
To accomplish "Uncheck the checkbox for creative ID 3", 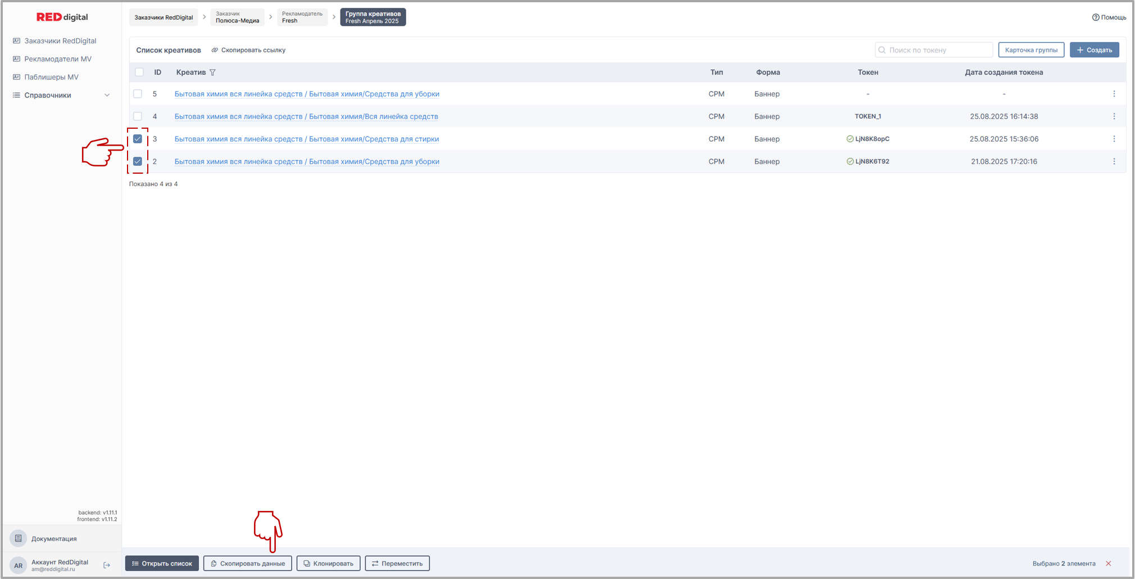I will click(x=138, y=139).
